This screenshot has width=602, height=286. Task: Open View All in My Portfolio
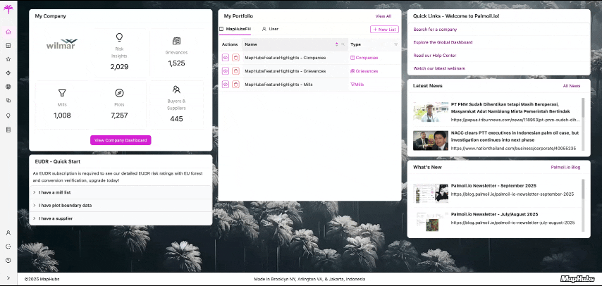pos(383,16)
